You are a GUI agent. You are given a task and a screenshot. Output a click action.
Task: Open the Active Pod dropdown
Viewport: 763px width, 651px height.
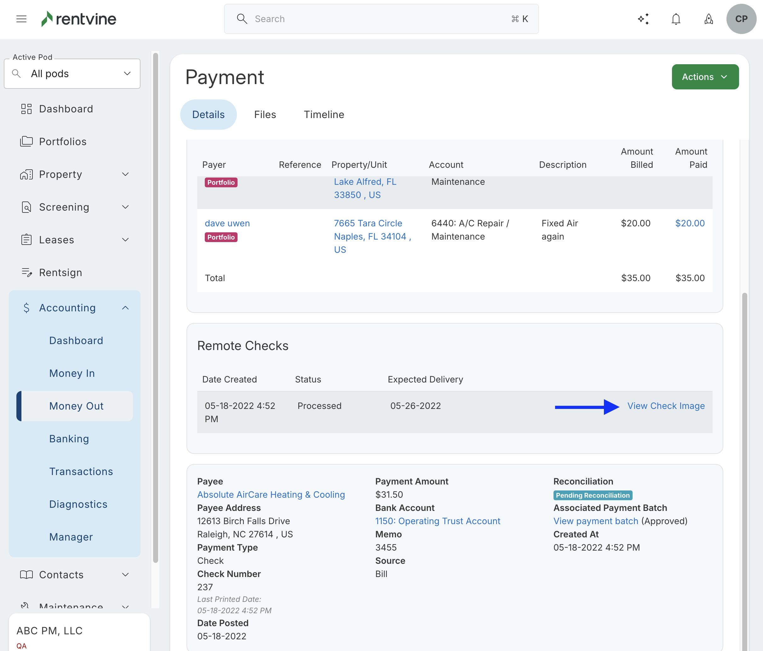coord(72,74)
